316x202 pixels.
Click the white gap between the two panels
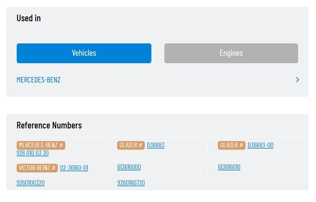(x=157, y=105)
